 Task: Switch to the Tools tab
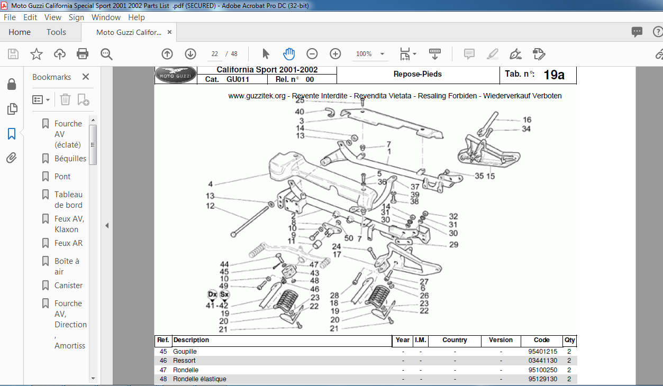pos(56,32)
